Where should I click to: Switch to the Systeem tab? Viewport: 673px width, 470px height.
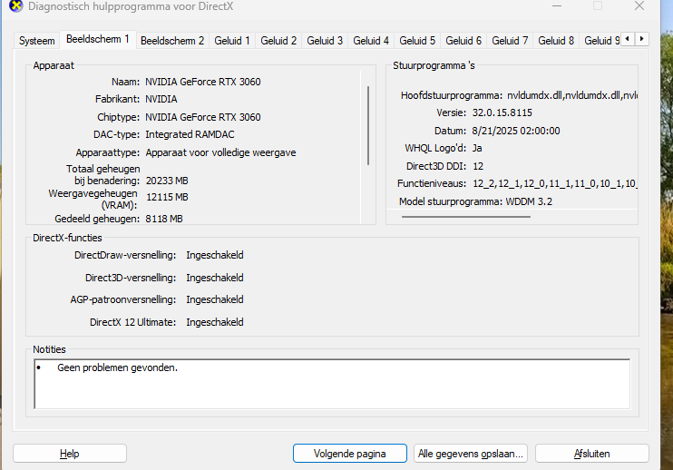click(x=37, y=41)
